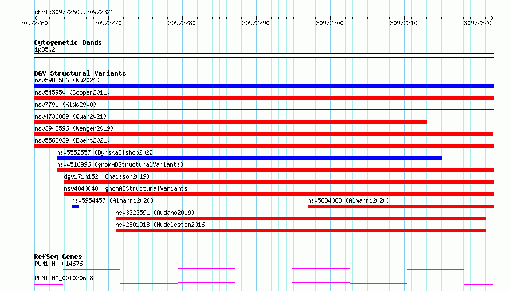Click ruler position 30972300
Screen dimensions: 510x291
[329, 23]
